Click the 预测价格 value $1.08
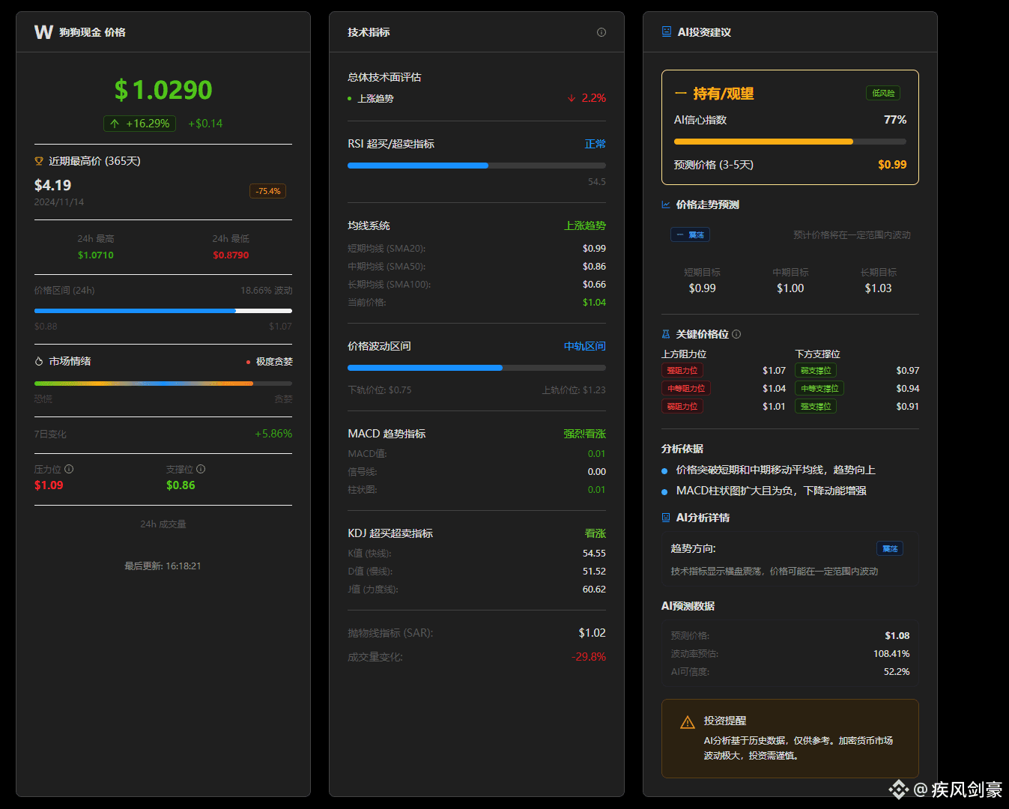 pyautogui.click(x=897, y=636)
